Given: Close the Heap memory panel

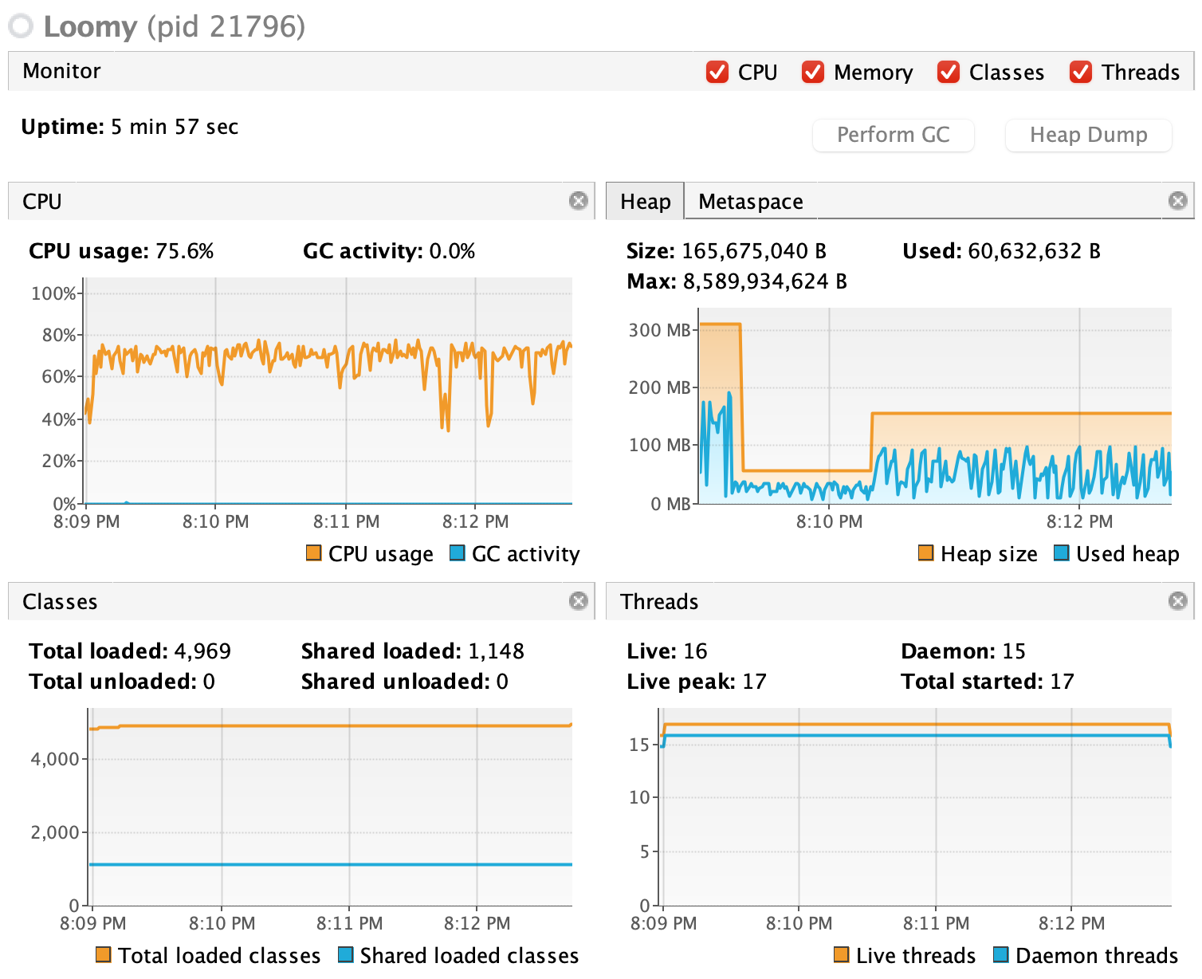Looking at the screenshot, I should tap(1177, 201).
